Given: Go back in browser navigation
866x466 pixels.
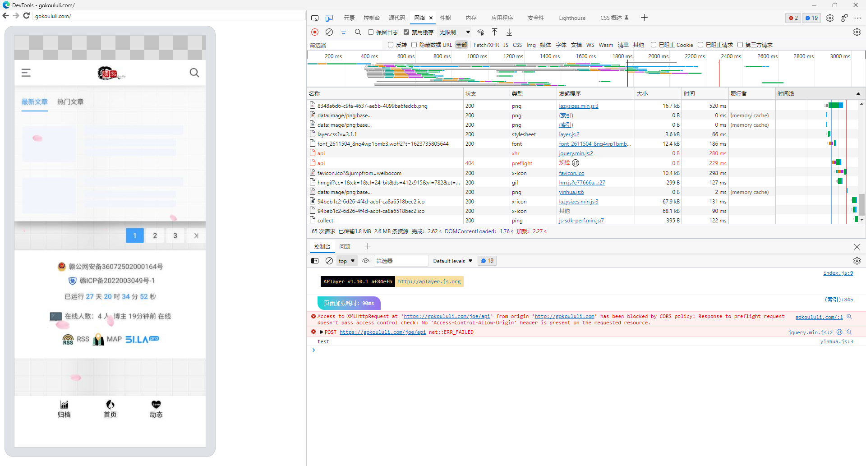Looking at the screenshot, I should point(5,16).
